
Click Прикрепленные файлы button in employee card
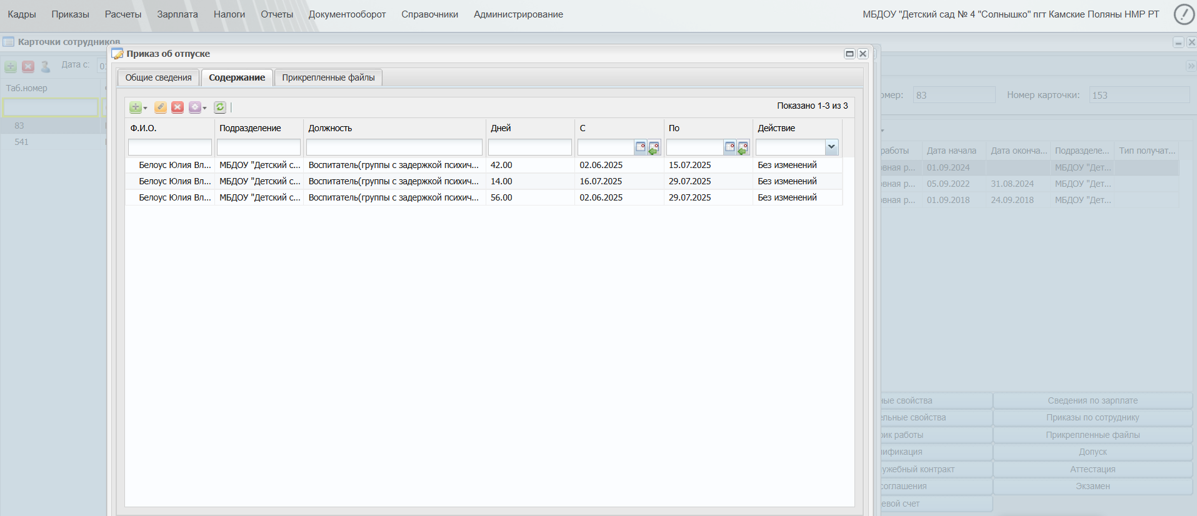1093,435
